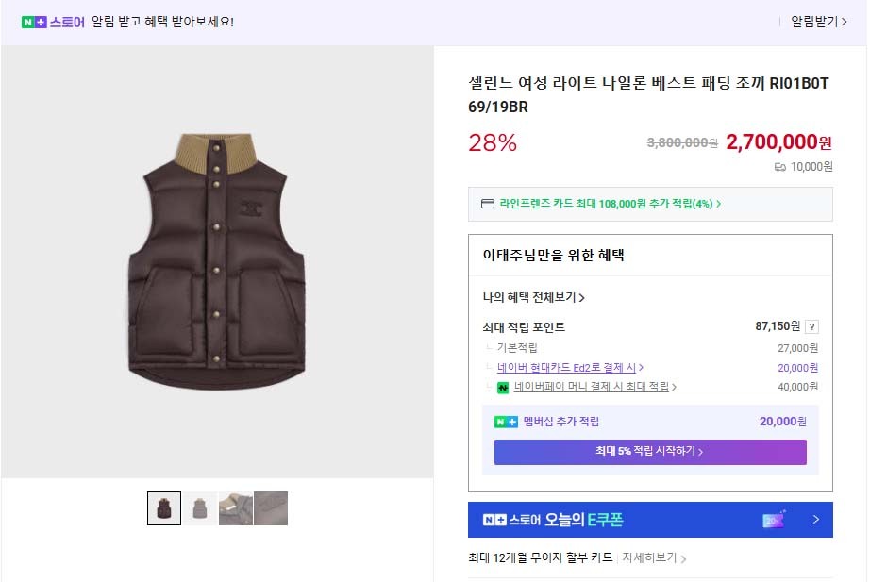This screenshot has height=582, width=870.
Task: Click the credit card icon in Line Friends banner
Action: click(x=488, y=204)
